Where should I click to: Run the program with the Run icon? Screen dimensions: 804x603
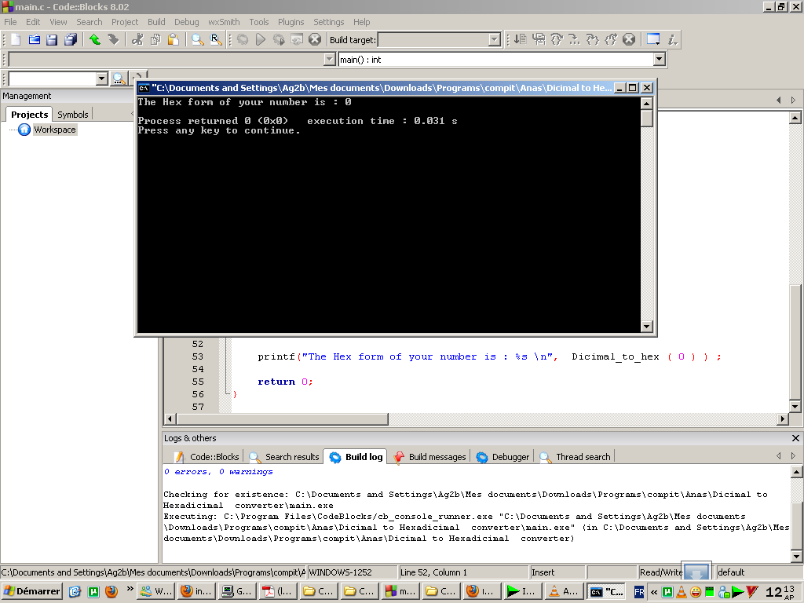coord(261,39)
